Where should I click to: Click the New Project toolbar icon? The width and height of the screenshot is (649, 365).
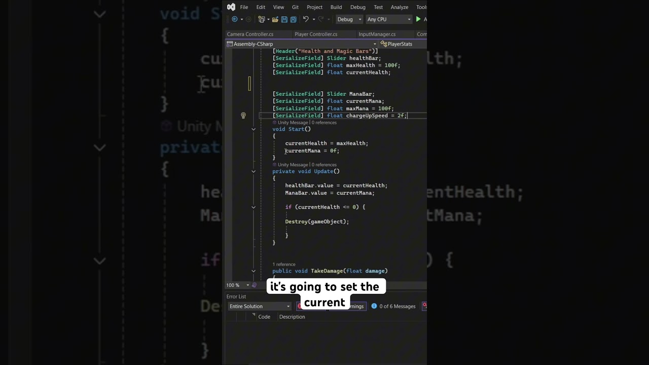262,19
